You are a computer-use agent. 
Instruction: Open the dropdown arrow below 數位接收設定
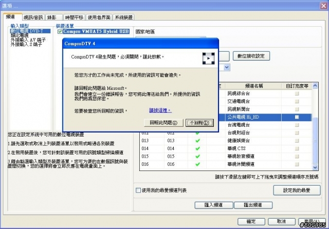[x=227, y=67]
